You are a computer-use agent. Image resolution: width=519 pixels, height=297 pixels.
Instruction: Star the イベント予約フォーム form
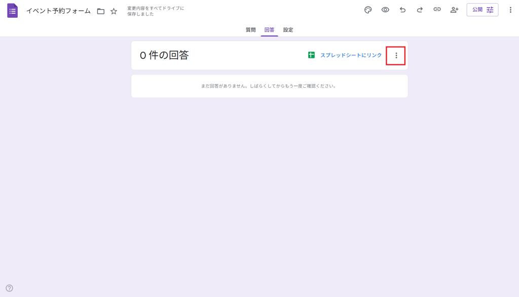pyautogui.click(x=114, y=11)
